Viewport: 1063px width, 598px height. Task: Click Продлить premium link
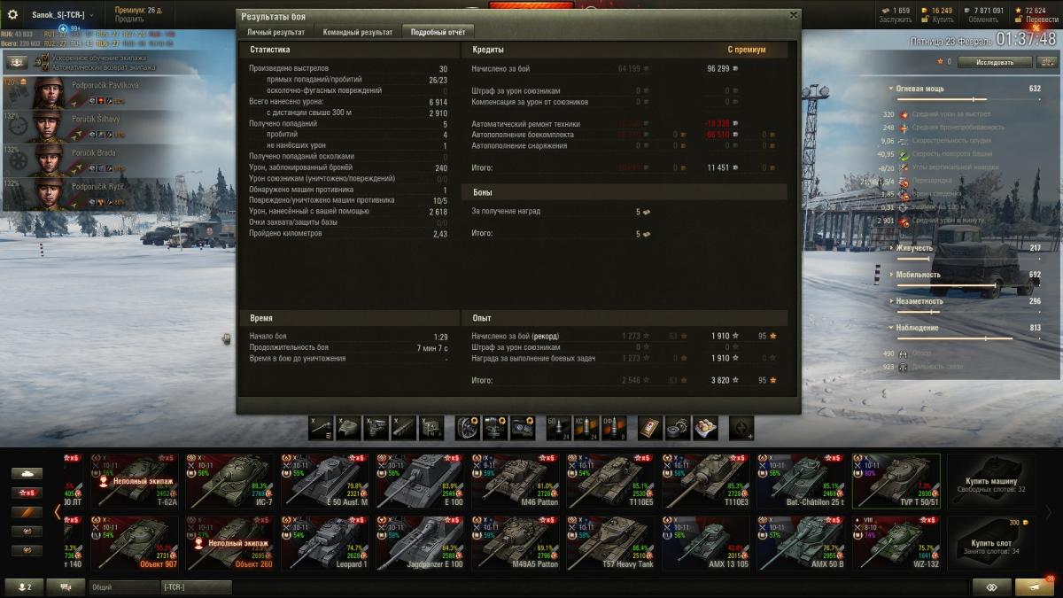coord(129,19)
